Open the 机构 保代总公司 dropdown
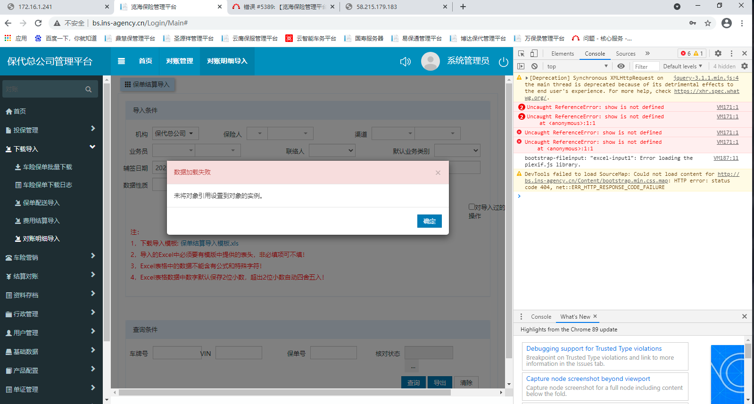Viewport: 754px width, 404px height. (x=175, y=133)
